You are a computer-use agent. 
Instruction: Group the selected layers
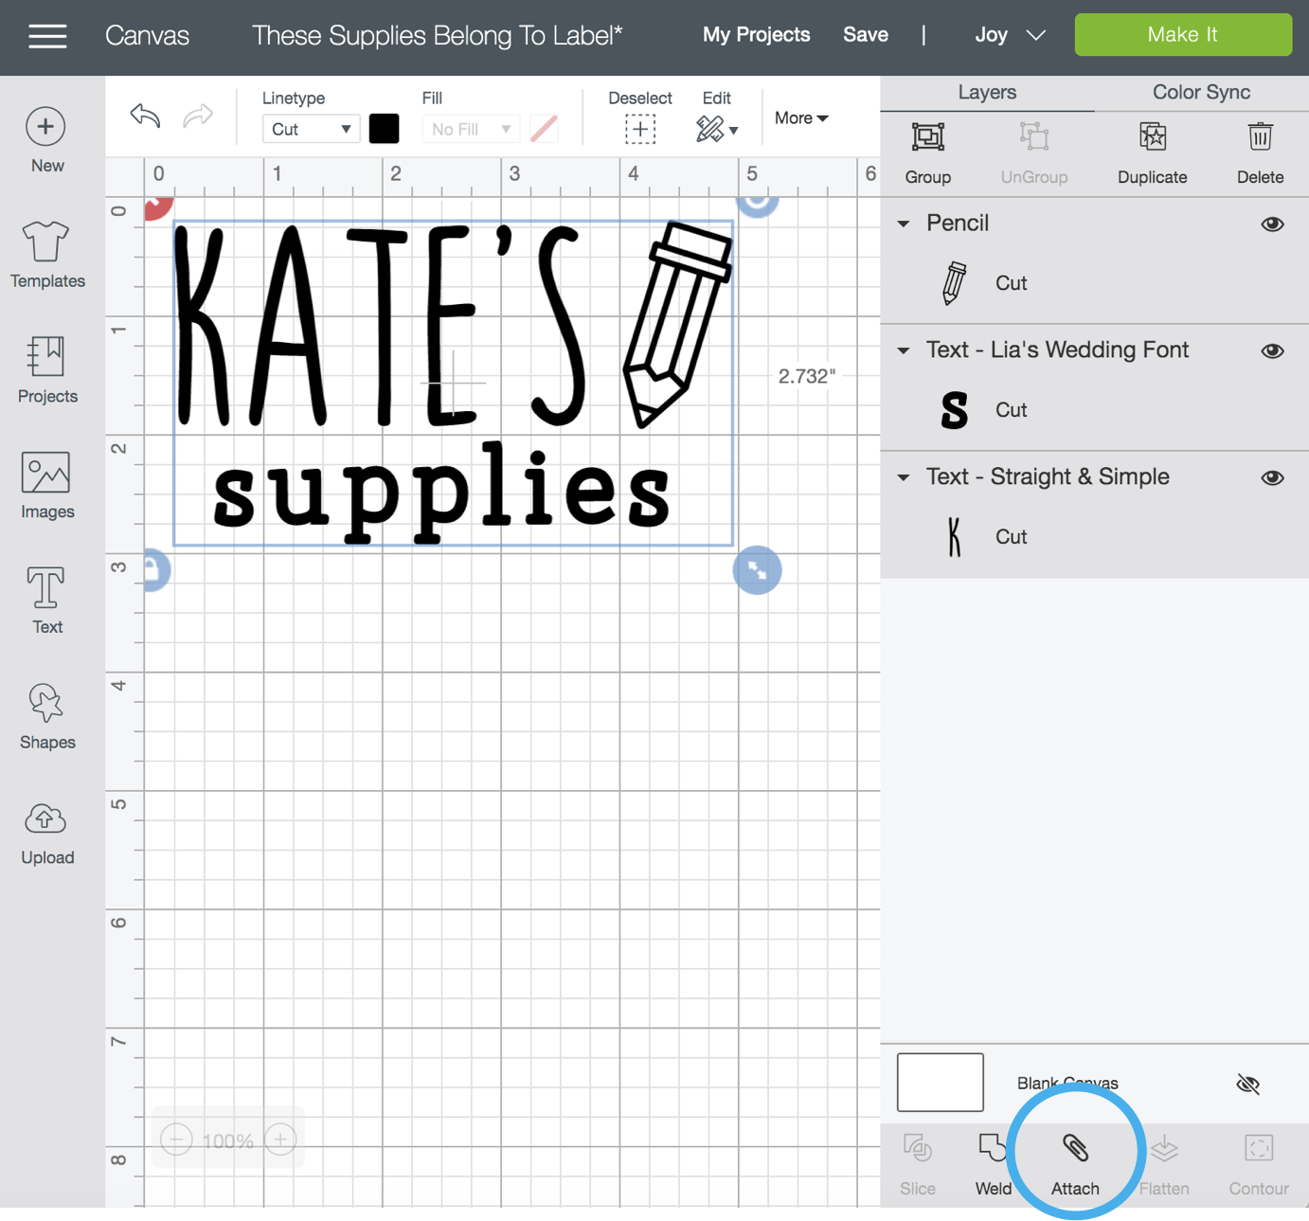928,153
